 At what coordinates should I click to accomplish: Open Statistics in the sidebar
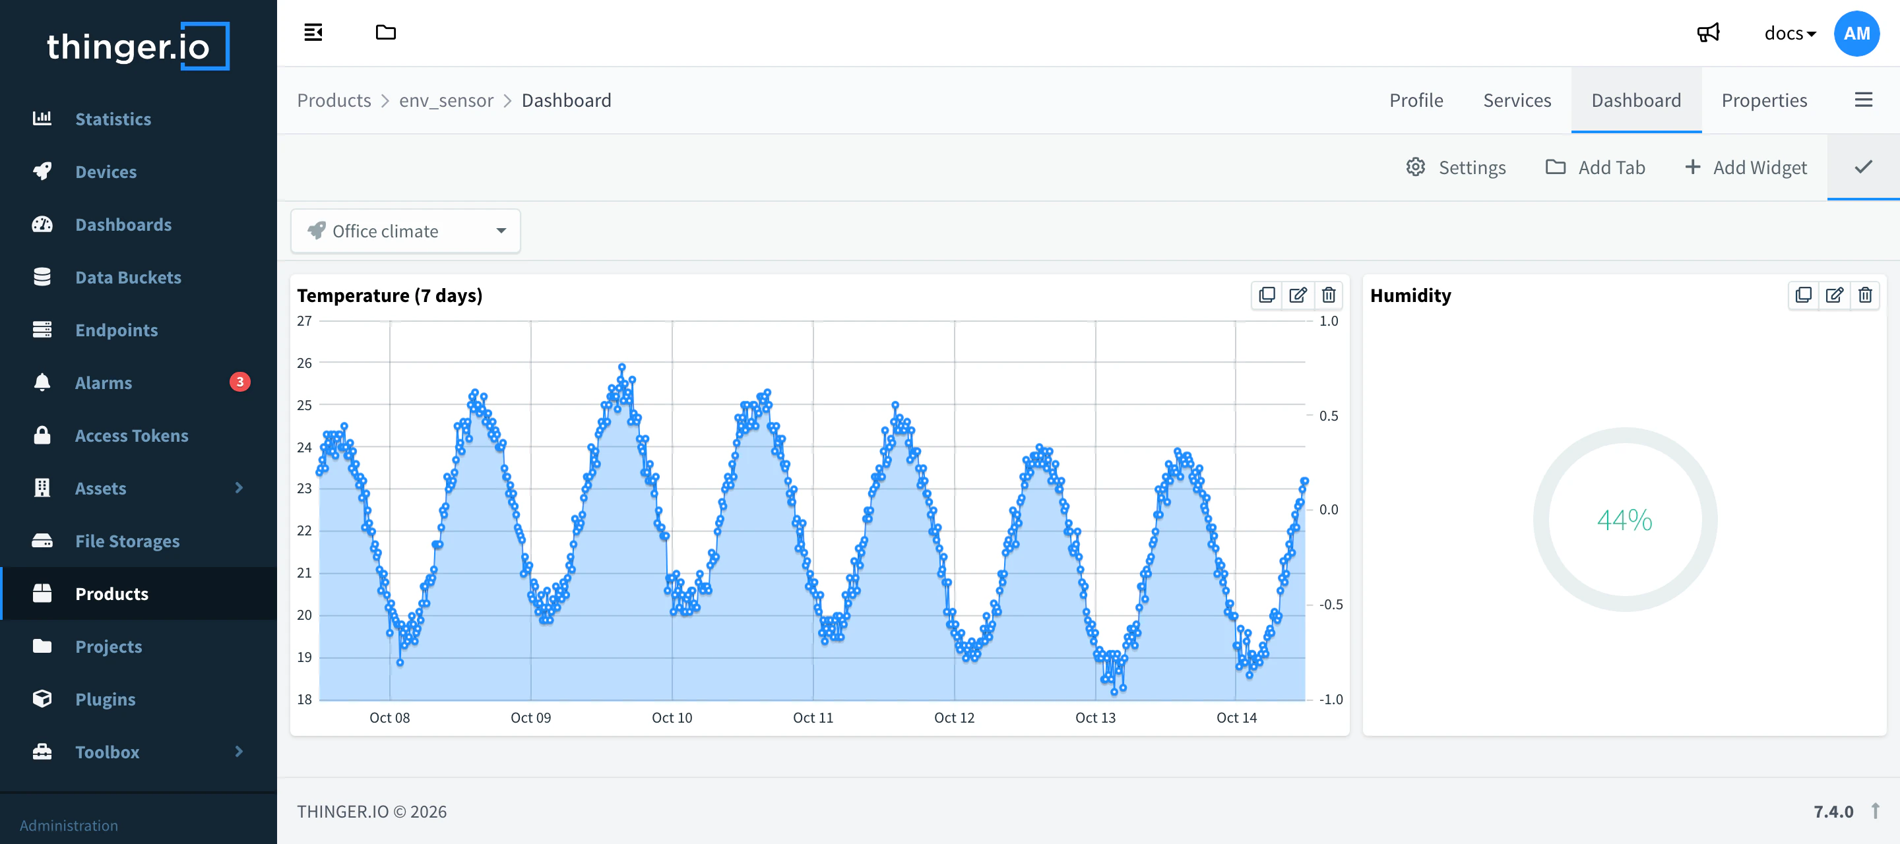[139, 119]
